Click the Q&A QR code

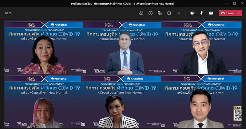click(x=238, y=115)
